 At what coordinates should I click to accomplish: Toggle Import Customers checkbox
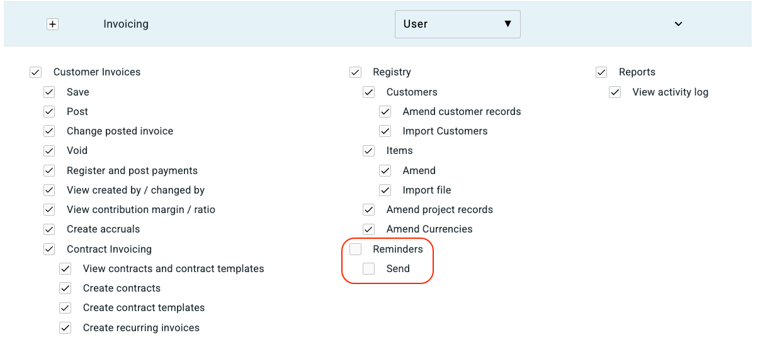tap(385, 131)
